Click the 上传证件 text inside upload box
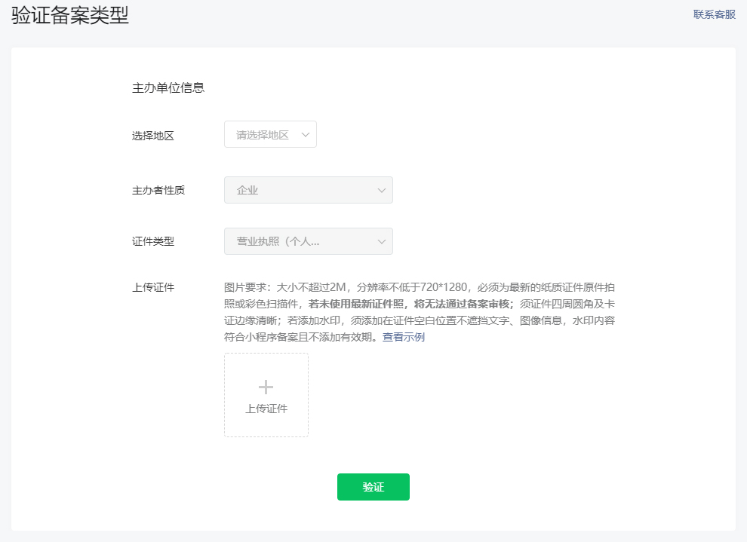The image size is (747, 542). click(x=266, y=409)
